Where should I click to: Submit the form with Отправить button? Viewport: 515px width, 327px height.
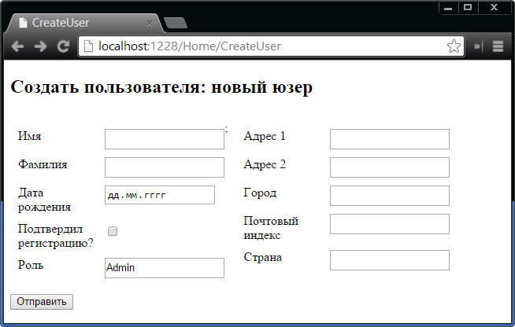pos(42,302)
